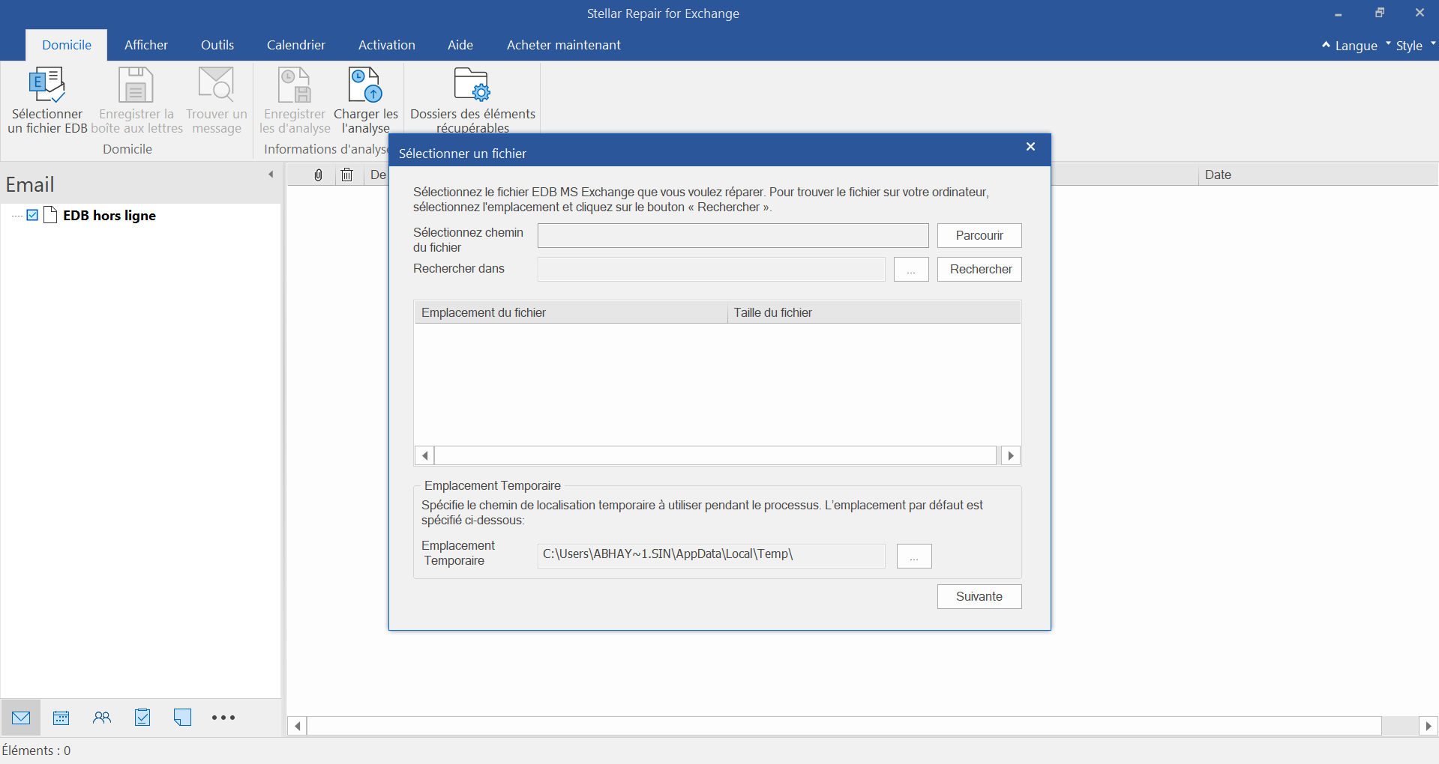
Task: Click the attachment paperclip column icon
Action: [x=318, y=175]
